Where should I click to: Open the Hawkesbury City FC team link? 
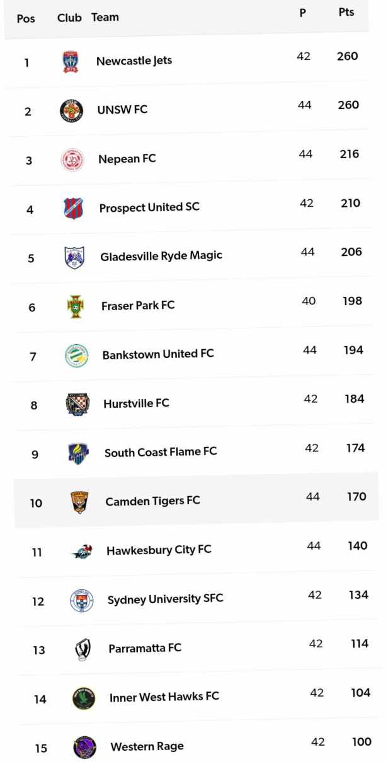[x=159, y=550]
